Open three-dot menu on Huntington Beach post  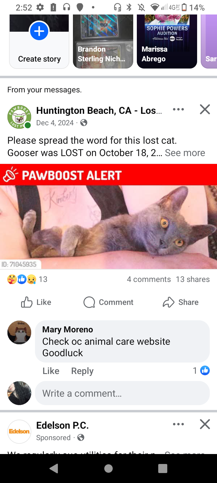click(x=178, y=109)
